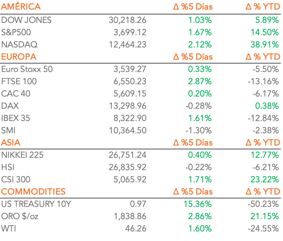Click the NASDAQ YTD value 38.91%
Screen dimensions: 283x241
pyautogui.click(x=265, y=45)
